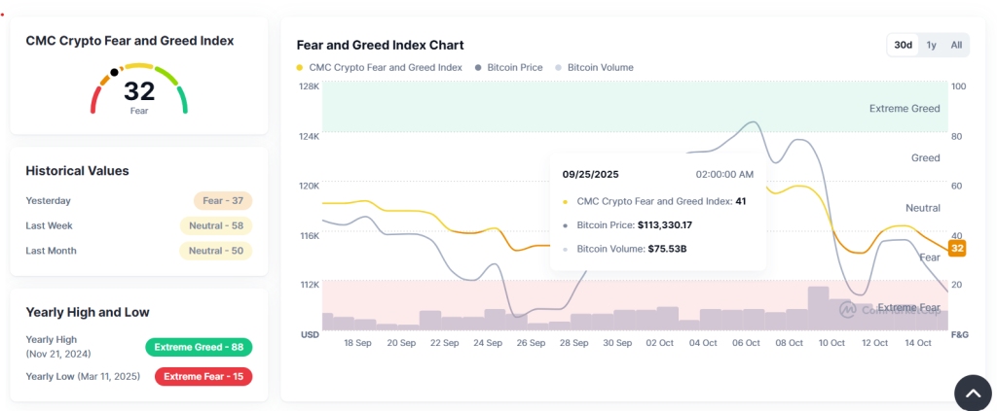
Task: Switch chart range to 30d
Action: [x=904, y=45]
